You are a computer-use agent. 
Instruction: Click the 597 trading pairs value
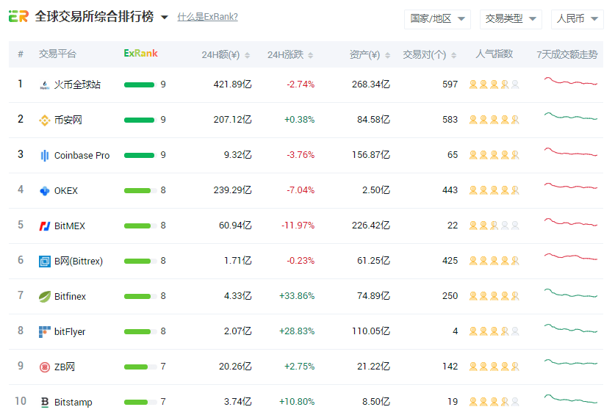click(450, 84)
